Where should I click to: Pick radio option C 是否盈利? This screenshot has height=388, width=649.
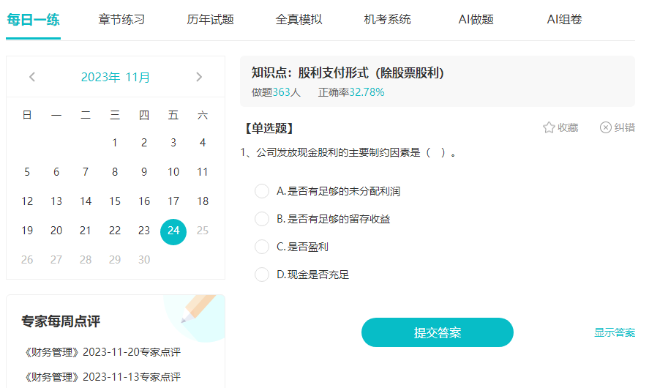click(262, 247)
